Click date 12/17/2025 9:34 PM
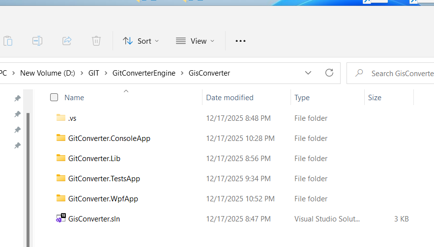 click(x=238, y=179)
